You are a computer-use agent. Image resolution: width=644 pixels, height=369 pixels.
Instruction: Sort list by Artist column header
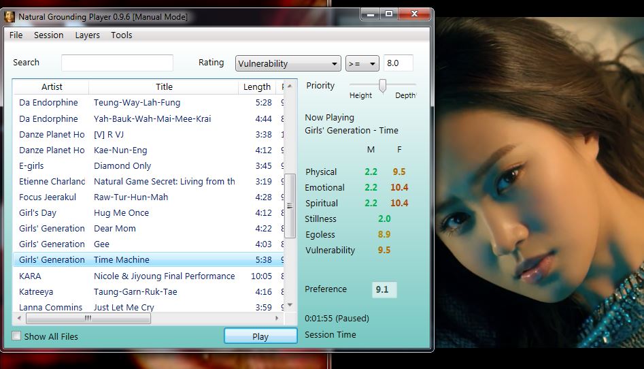pos(51,86)
